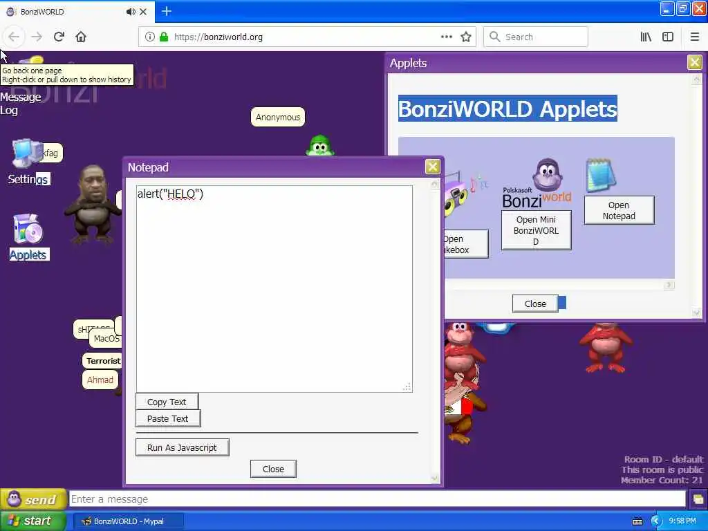Reload the page with refresh icon
This screenshot has height=531, width=708.
(x=59, y=37)
